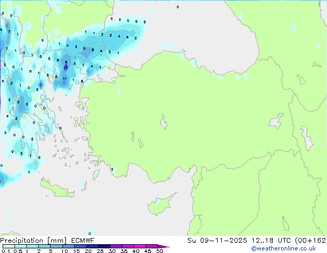This screenshot has height=253, width=327.
Task: Click the 'ECMWF' model label
Action: point(83,241)
